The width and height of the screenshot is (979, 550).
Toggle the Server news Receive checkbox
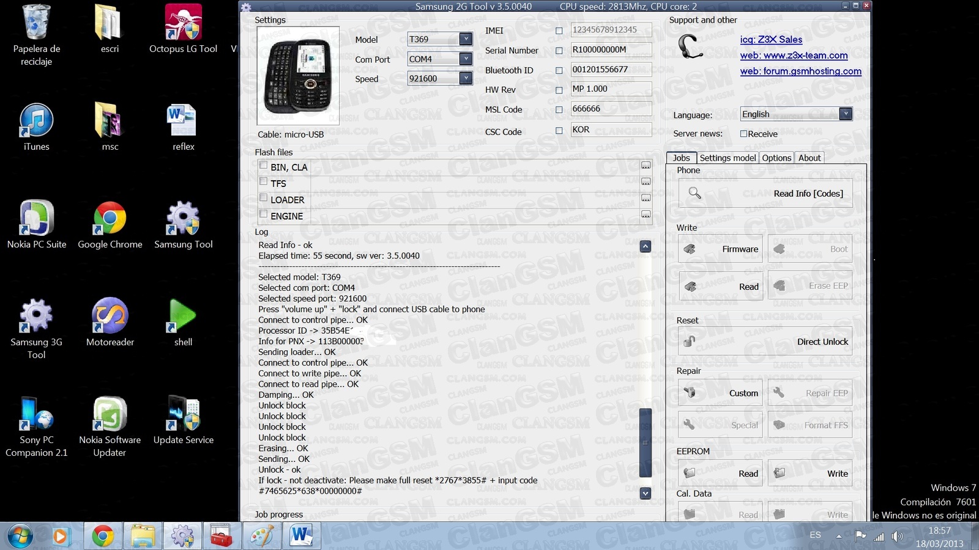pos(743,134)
